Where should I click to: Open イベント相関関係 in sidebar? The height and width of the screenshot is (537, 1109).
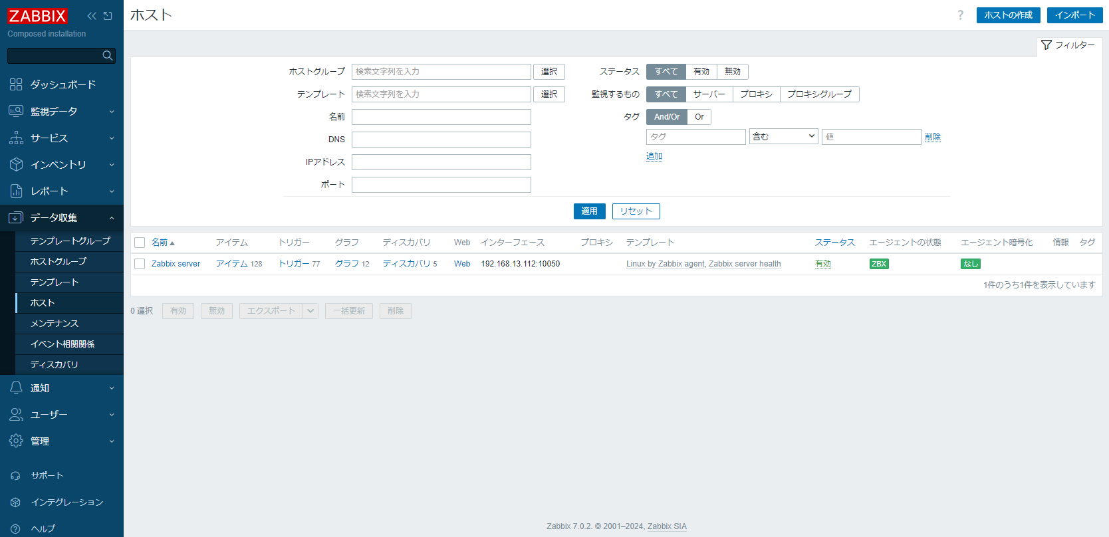[70, 344]
